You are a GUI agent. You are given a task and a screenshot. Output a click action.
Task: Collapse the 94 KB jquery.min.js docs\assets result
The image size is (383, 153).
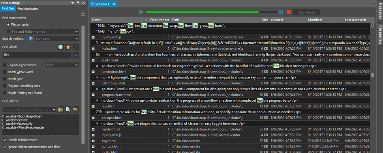point(93,37)
